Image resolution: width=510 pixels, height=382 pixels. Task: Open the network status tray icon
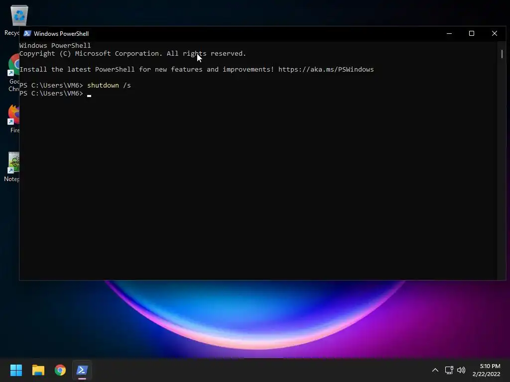pos(449,370)
